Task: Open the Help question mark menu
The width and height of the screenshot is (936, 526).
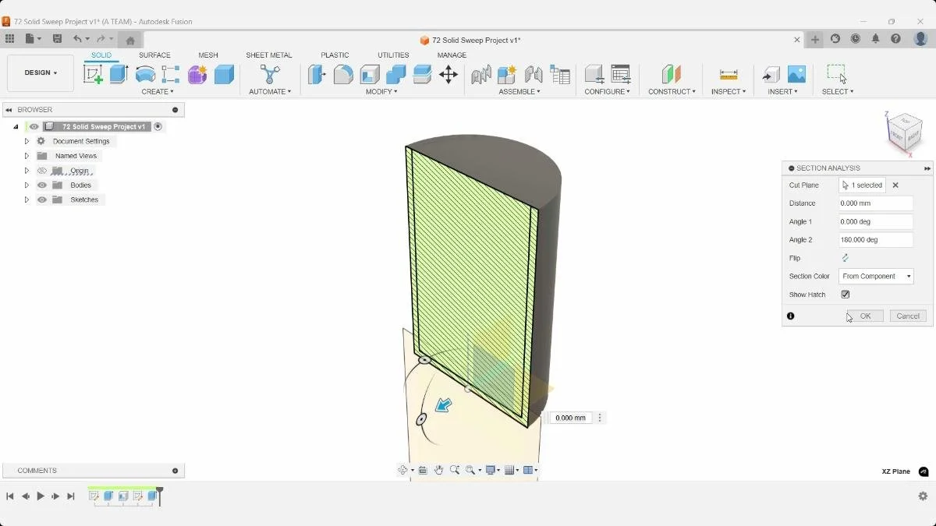Action: pyautogui.click(x=896, y=39)
